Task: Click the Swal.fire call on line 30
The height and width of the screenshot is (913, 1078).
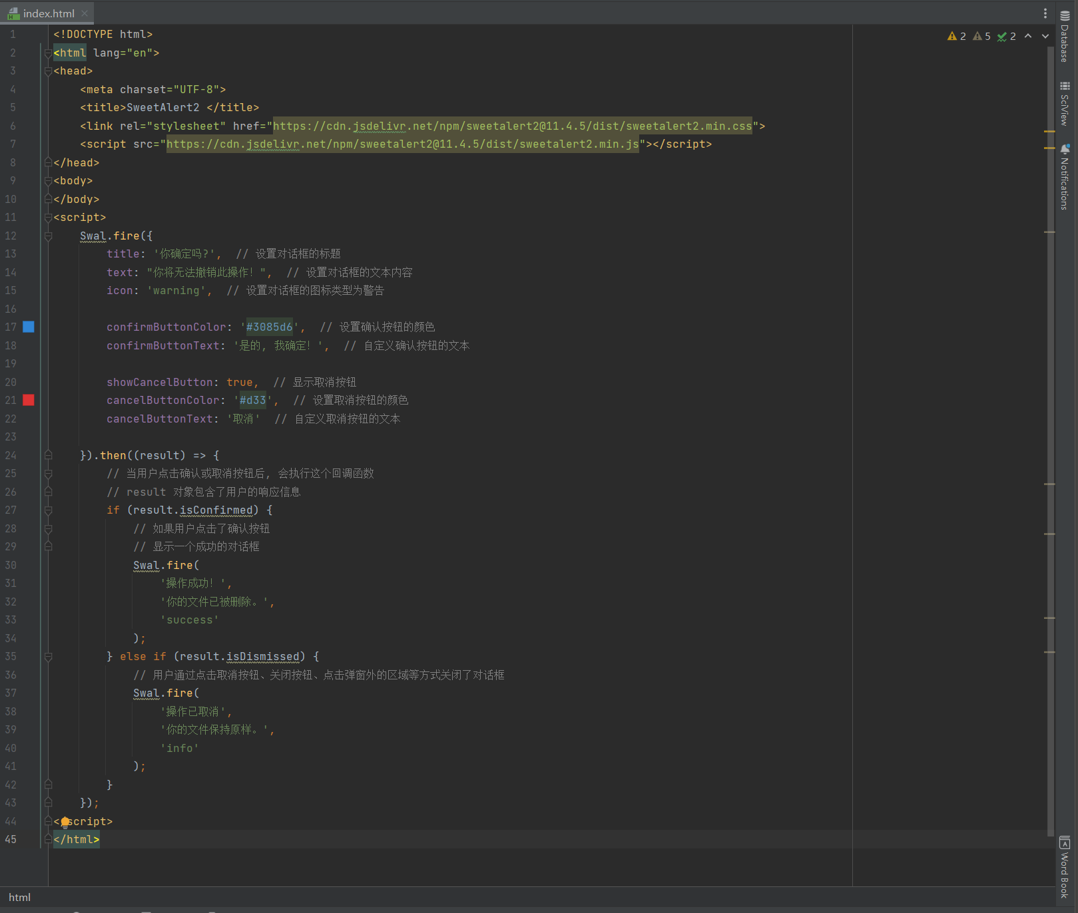Action: coord(166,565)
